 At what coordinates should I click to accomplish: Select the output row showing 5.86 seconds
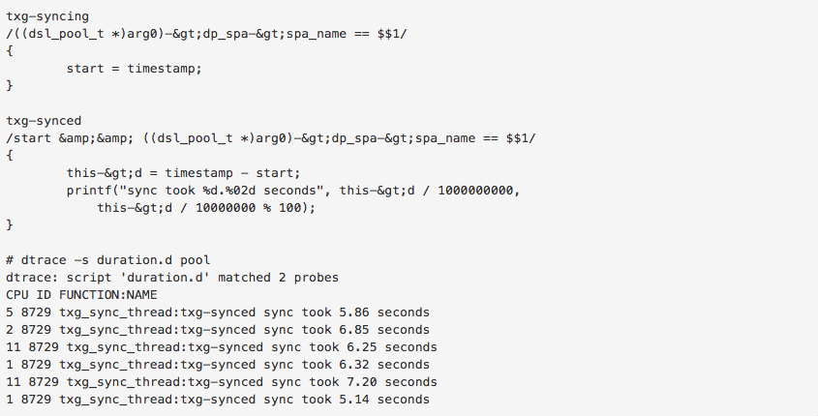click(x=217, y=312)
